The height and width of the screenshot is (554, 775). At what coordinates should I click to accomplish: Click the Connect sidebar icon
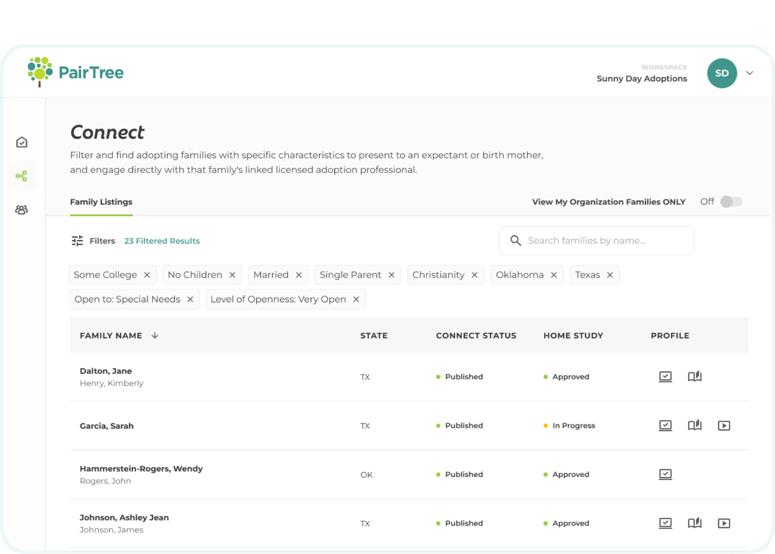pyautogui.click(x=22, y=176)
